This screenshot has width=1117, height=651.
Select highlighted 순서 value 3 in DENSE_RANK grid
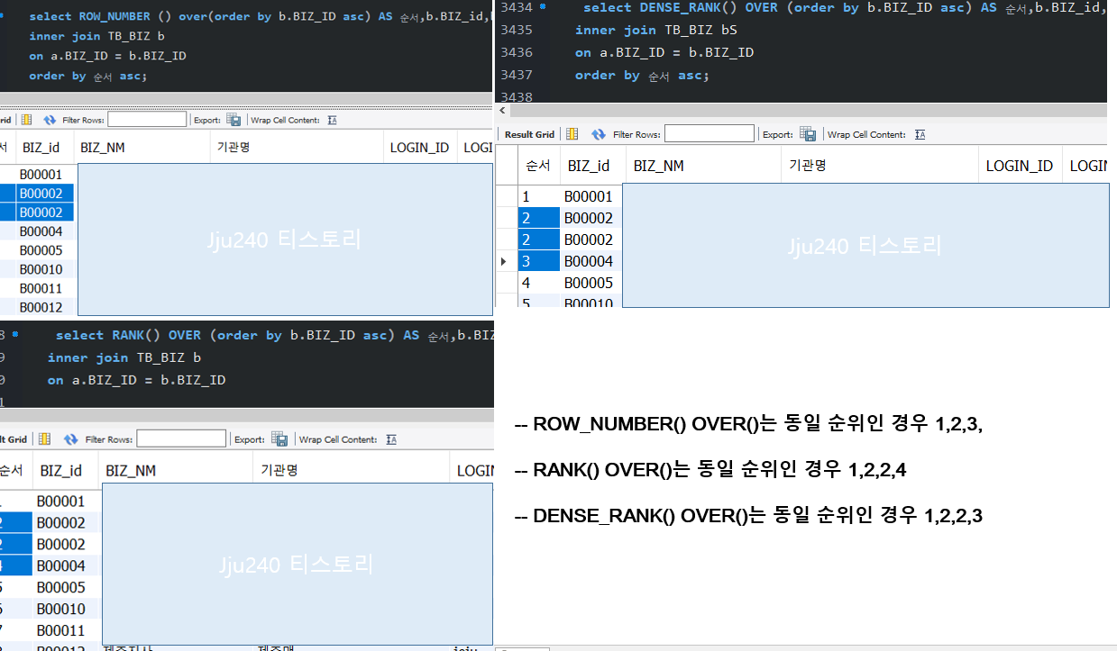click(538, 261)
